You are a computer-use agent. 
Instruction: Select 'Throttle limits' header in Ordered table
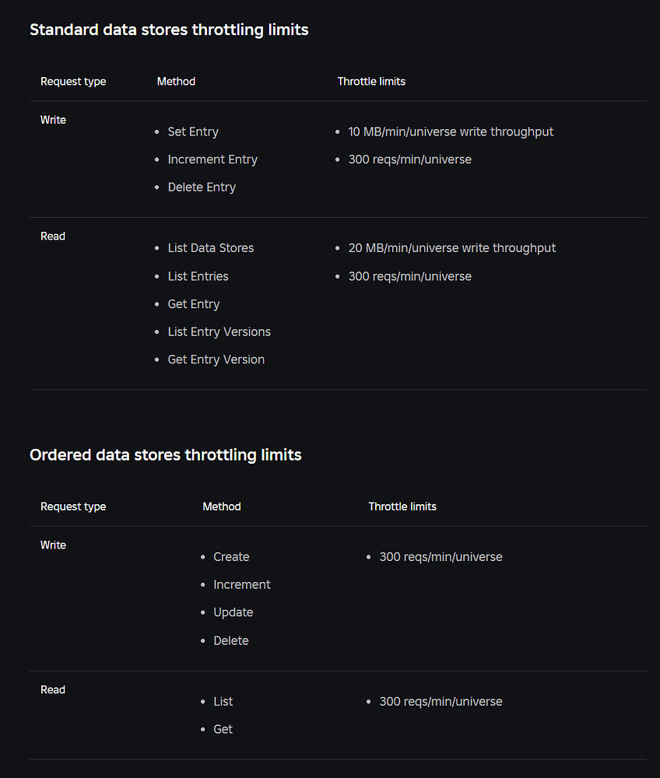[402, 506]
